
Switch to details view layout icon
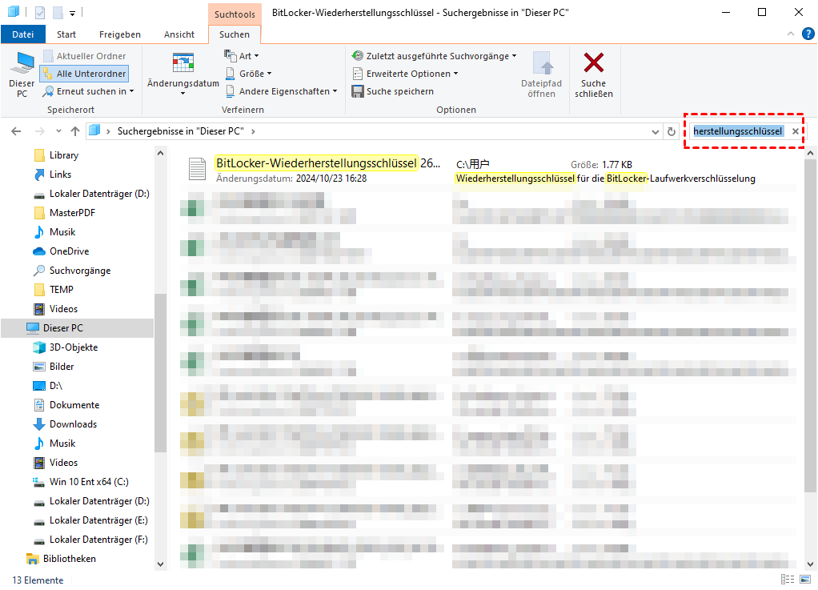click(x=788, y=580)
